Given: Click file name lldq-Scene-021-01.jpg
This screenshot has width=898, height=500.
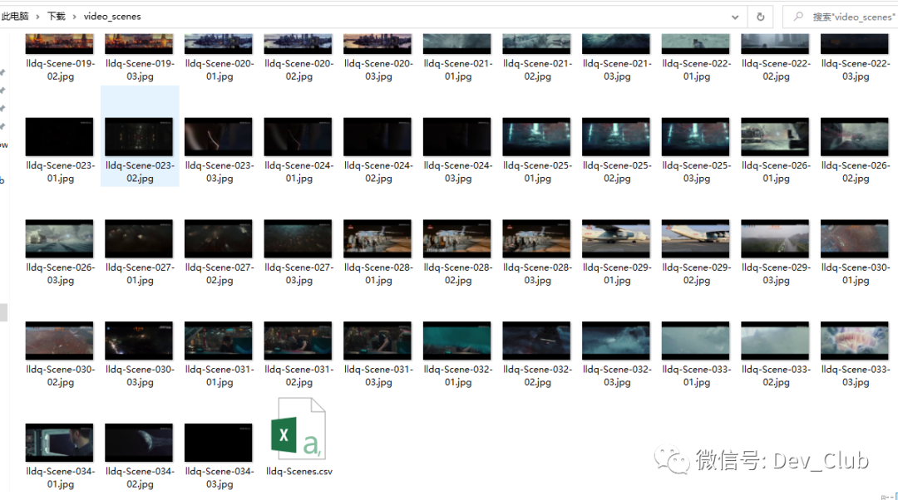Looking at the screenshot, I should point(458,70).
